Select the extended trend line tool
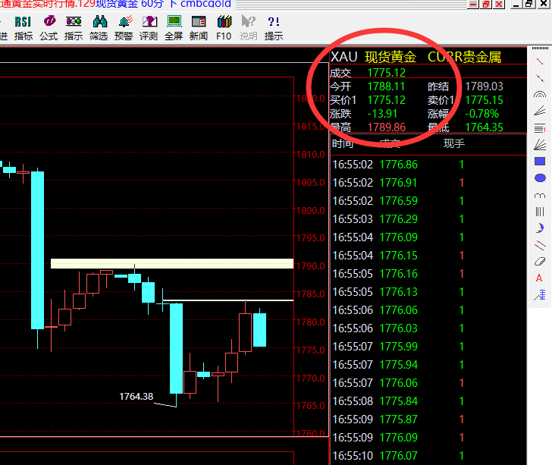This screenshot has height=465, width=552. [540, 78]
